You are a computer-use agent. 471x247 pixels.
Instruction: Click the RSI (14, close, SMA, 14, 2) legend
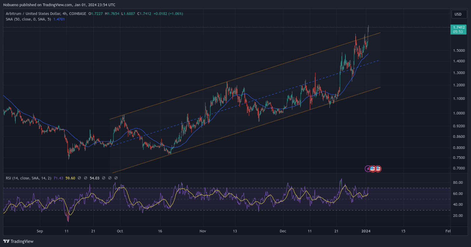(x=28, y=178)
